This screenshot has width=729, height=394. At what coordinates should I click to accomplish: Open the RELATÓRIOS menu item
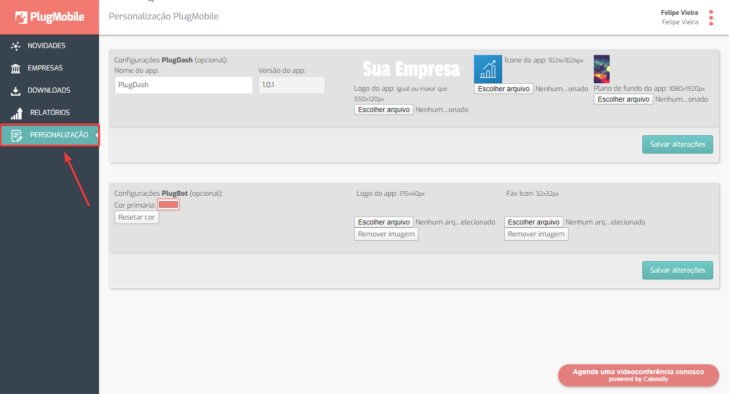(50, 113)
